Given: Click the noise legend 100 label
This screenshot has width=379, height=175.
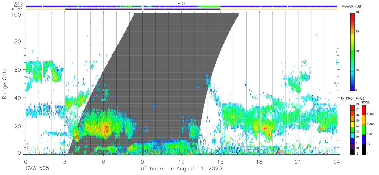Looking at the screenshot, I should point(370,134).
